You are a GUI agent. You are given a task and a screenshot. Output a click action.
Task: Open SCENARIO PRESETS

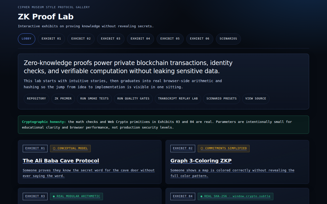coord(221,99)
